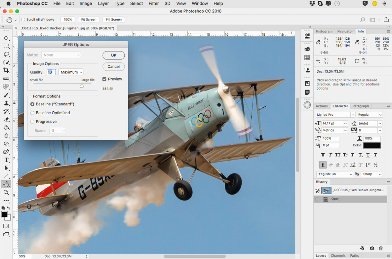Select the Lasso tool
Screen dimensions: 392x259
pos(6,54)
